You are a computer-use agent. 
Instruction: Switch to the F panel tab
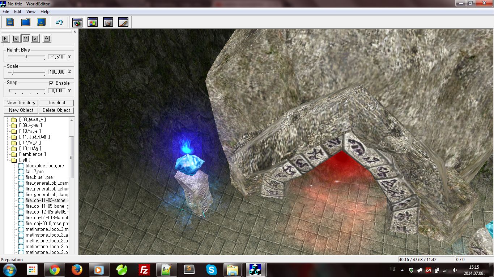[5, 39]
